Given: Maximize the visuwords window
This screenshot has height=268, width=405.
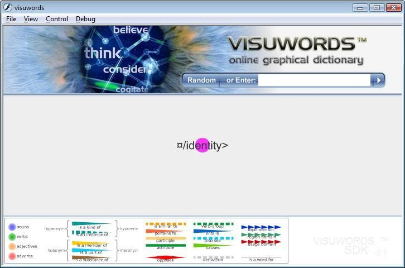Looking at the screenshot, I should (377, 7).
